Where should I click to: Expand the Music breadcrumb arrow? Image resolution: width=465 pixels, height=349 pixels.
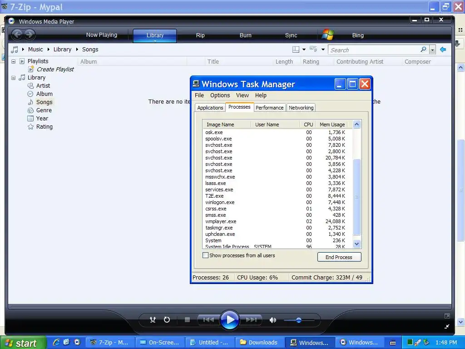point(23,49)
